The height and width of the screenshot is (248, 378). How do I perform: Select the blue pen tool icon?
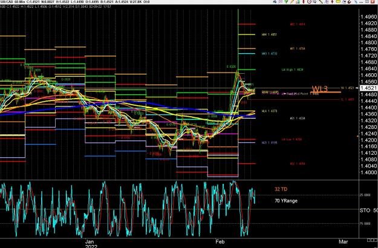[x=356, y=1]
